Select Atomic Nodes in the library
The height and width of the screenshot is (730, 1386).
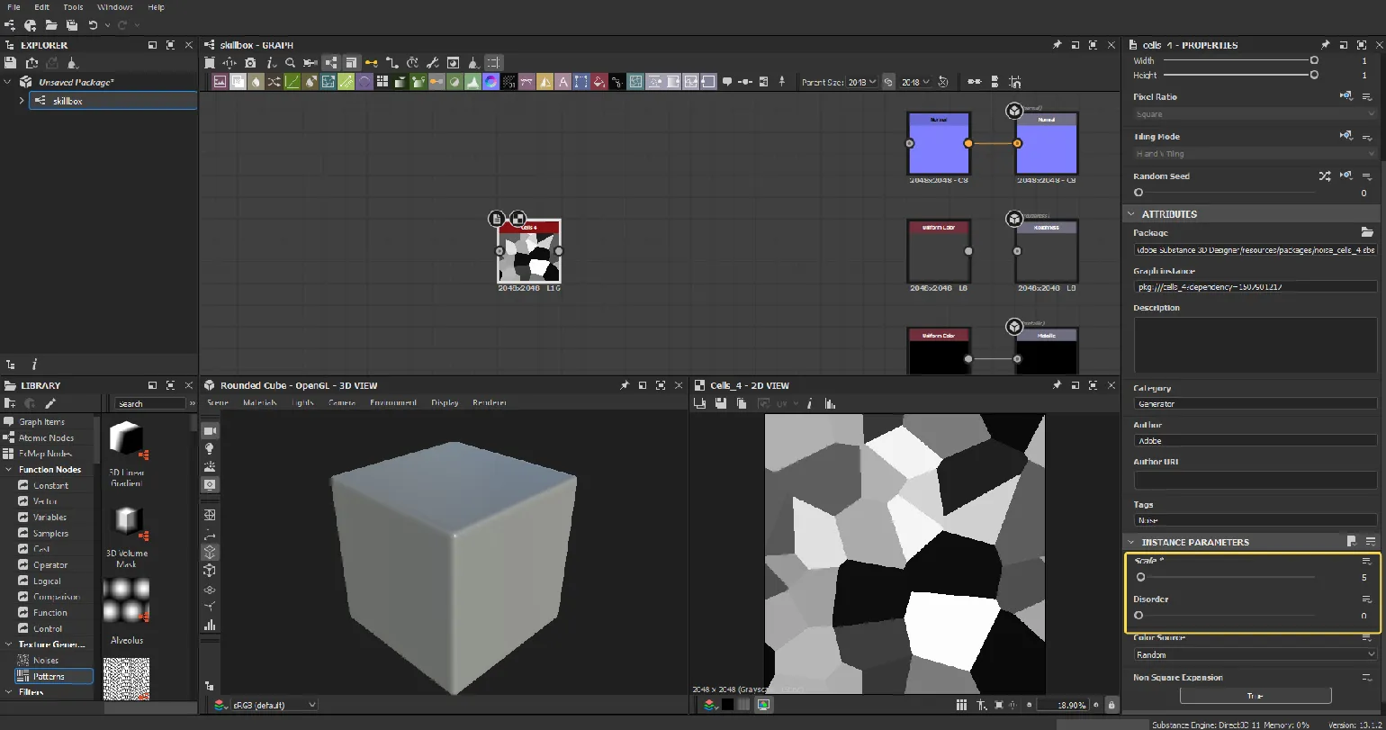click(x=46, y=437)
